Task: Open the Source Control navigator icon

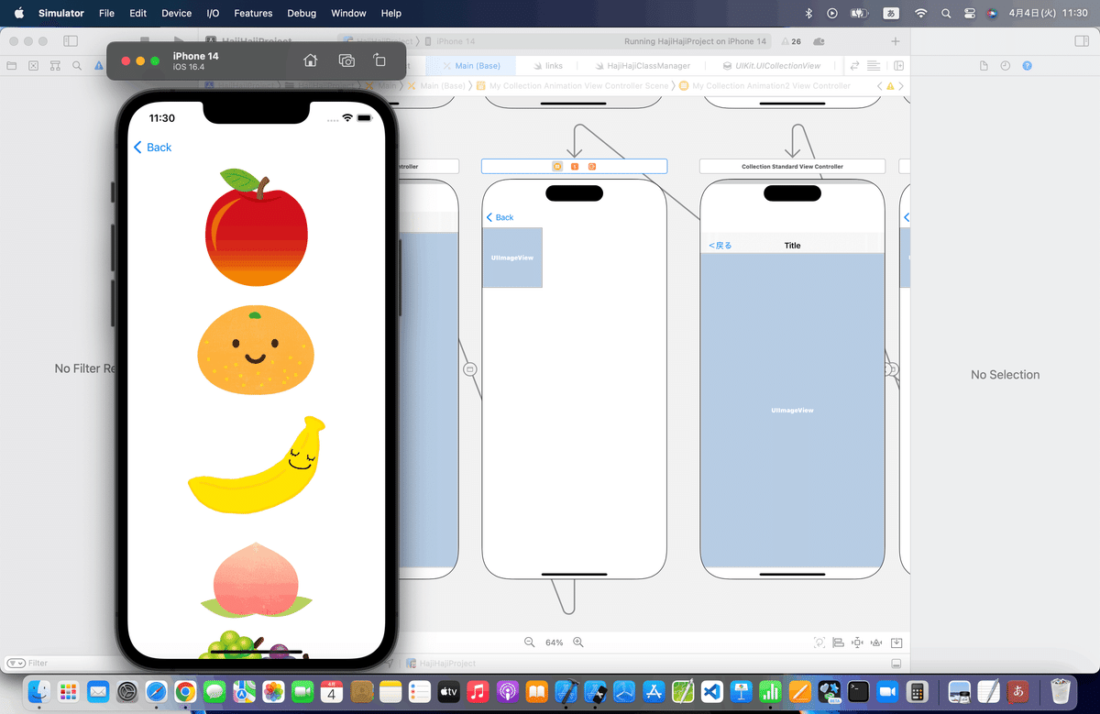Action: tap(33, 66)
